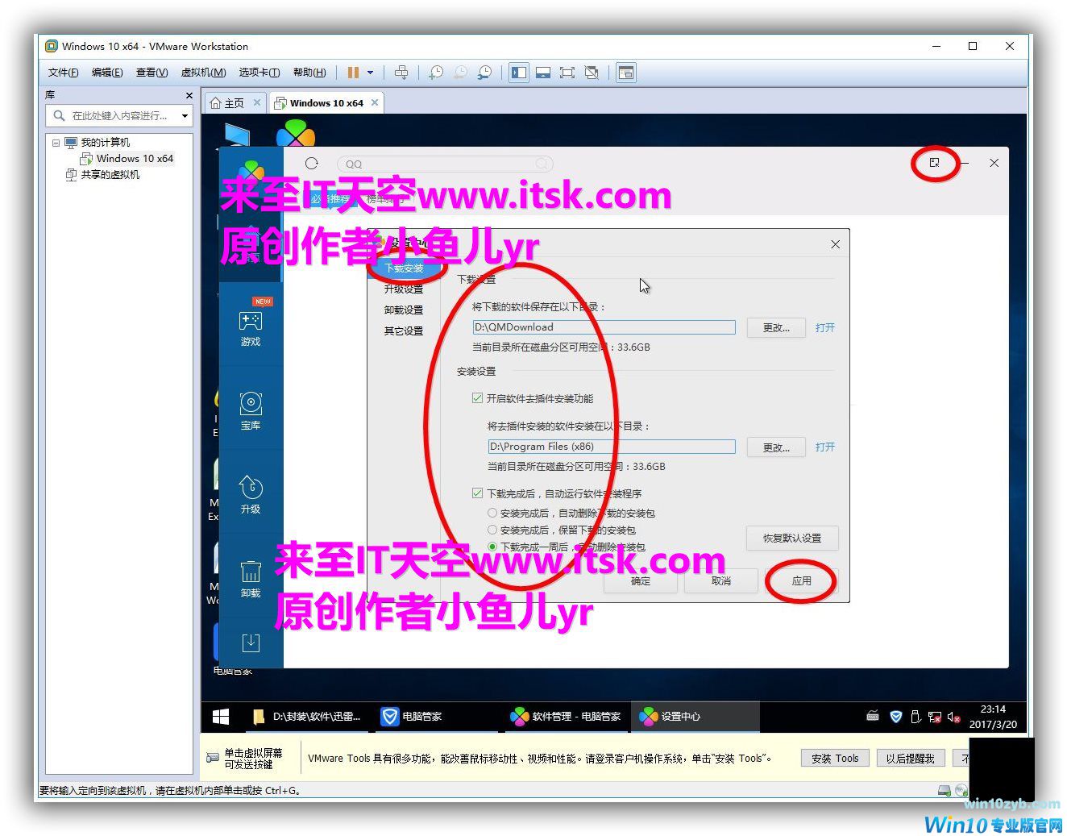The width and height of the screenshot is (1067, 836).
Task: Click the D:\QMDownload path field
Action: 604,327
